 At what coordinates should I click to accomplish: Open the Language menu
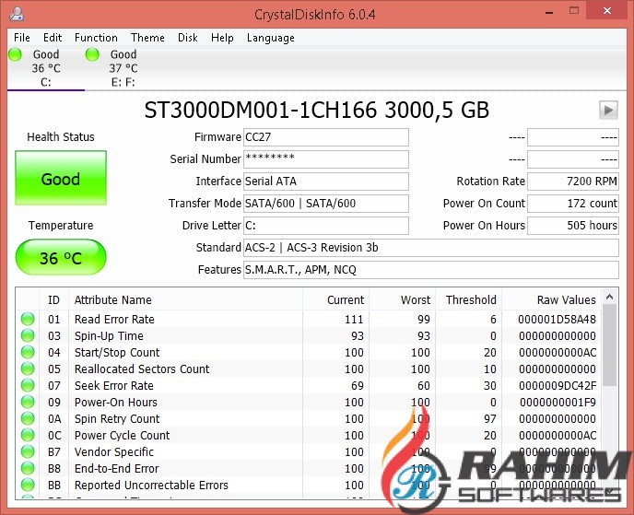pos(270,38)
